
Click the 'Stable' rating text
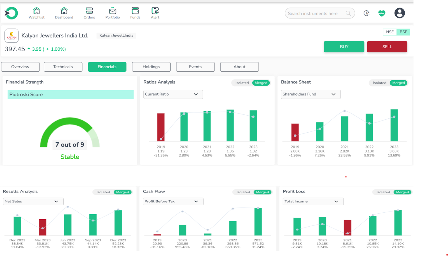coord(70,157)
